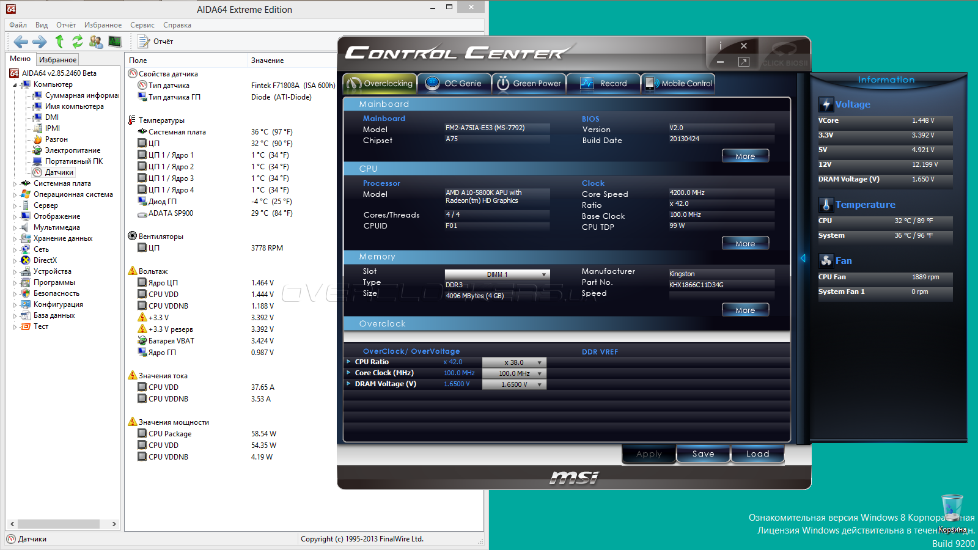Screen dimensions: 978x550
Task: Open the Сервис menu
Action: click(142, 25)
